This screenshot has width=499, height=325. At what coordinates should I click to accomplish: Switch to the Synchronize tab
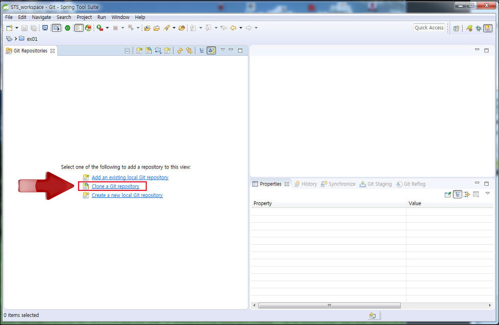(338, 184)
